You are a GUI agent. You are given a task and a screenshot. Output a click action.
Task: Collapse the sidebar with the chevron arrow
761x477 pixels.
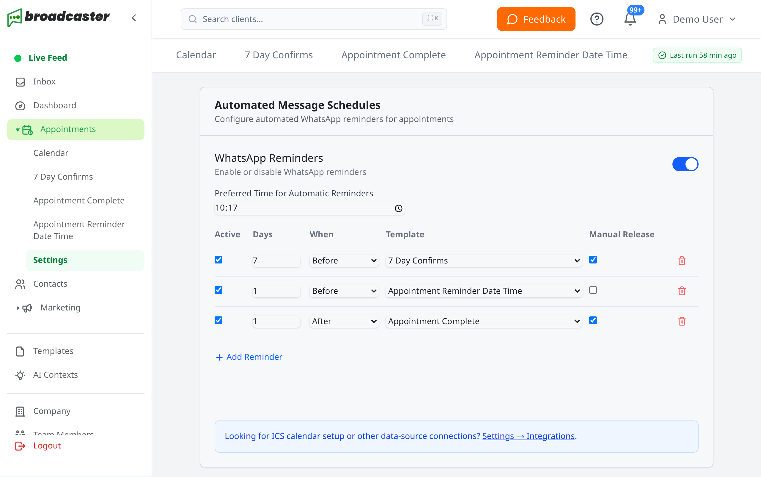[134, 18]
